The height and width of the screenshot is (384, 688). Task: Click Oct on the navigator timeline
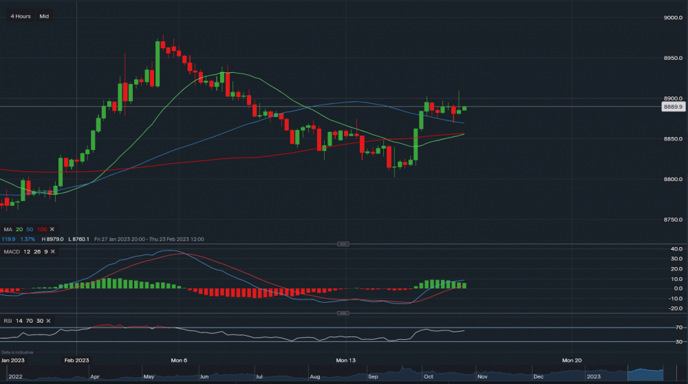tap(428, 377)
